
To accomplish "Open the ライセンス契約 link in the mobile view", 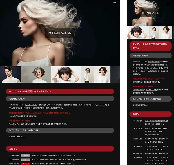I will [x=151, y=89].
